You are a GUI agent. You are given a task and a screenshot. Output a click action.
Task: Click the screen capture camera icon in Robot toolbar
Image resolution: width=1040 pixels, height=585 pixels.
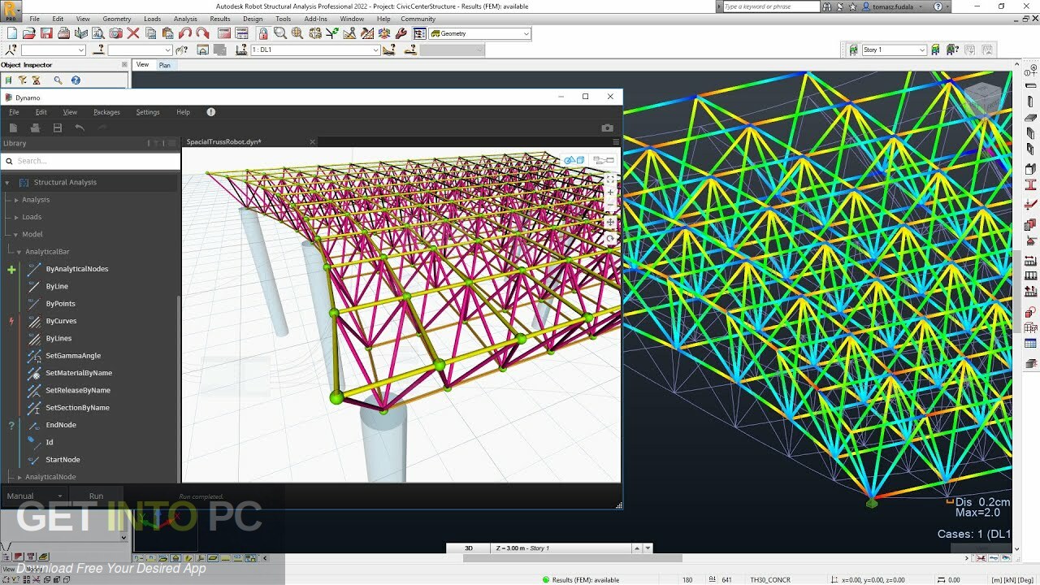click(x=116, y=34)
